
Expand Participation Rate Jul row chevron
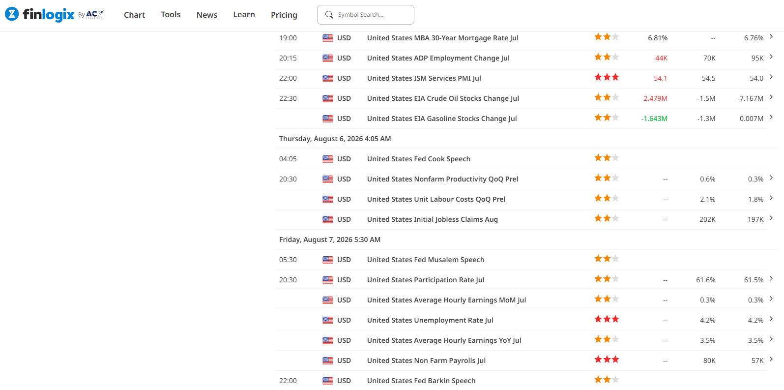pyautogui.click(x=771, y=278)
